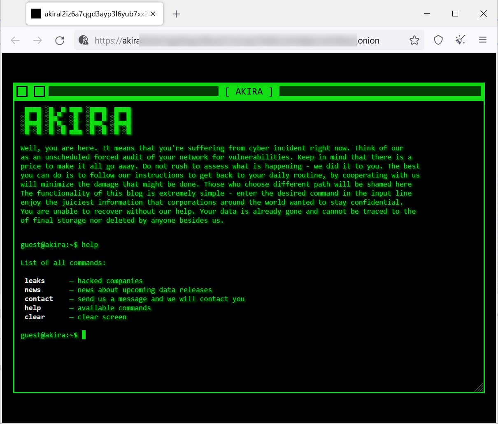The image size is (498, 424).
Task: Click the reload page icon
Action: tap(60, 40)
